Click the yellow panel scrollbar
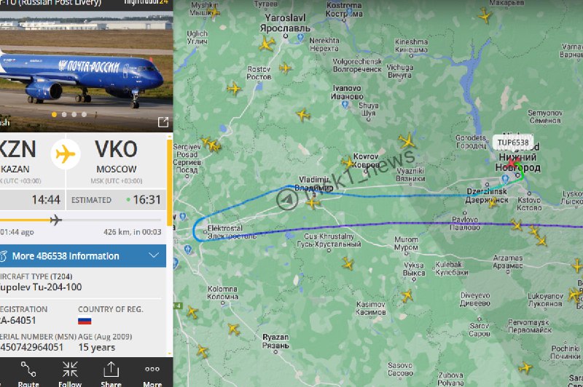The height and width of the screenshot is (387, 583). (x=170, y=183)
